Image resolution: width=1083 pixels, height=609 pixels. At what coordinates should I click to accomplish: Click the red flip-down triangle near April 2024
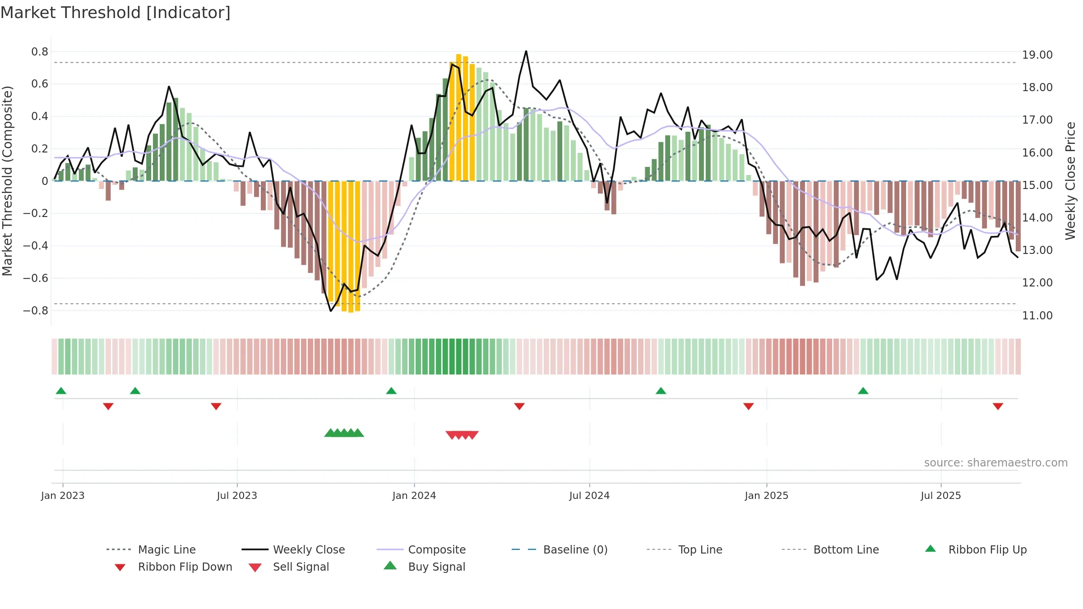[519, 406]
